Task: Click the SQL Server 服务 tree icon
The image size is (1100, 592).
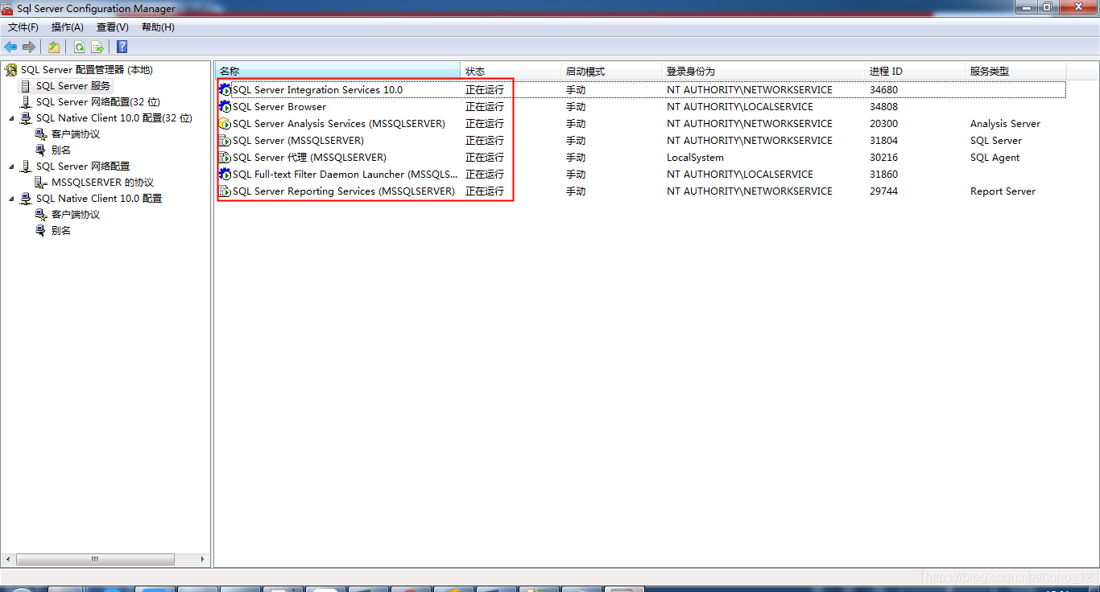Action: click(27, 86)
